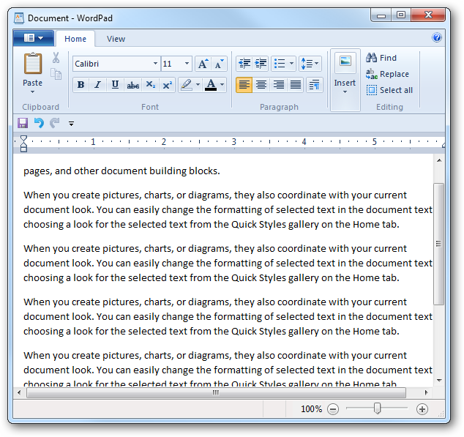Viewport: 464px width, 437px height.
Task: Expand line spacing dropdown arrow
Action: pyautogui.click(x=317, y=64)
